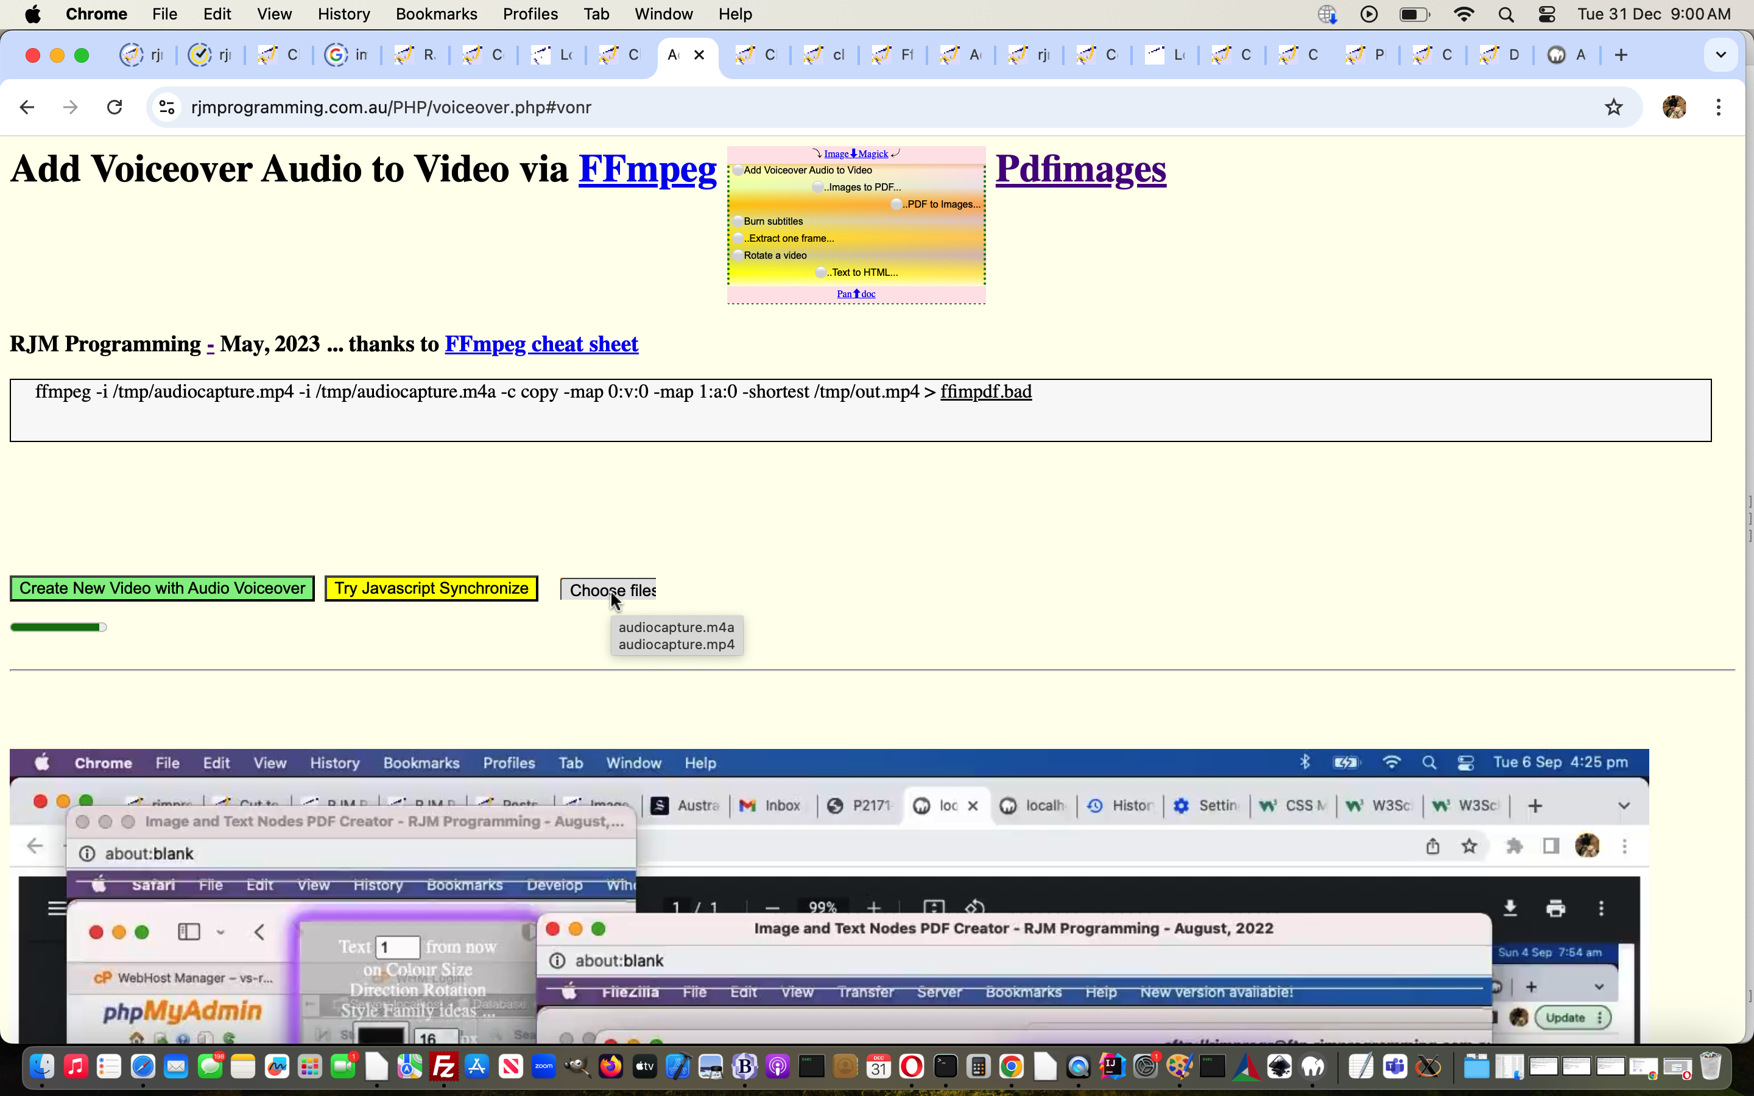Open Finder from the Dock

pos(42,1066)
